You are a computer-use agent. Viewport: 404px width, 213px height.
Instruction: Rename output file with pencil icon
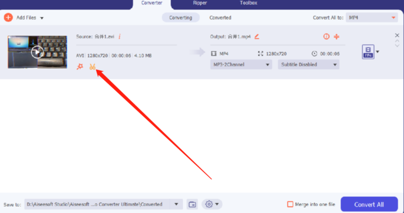pos(257,37)
